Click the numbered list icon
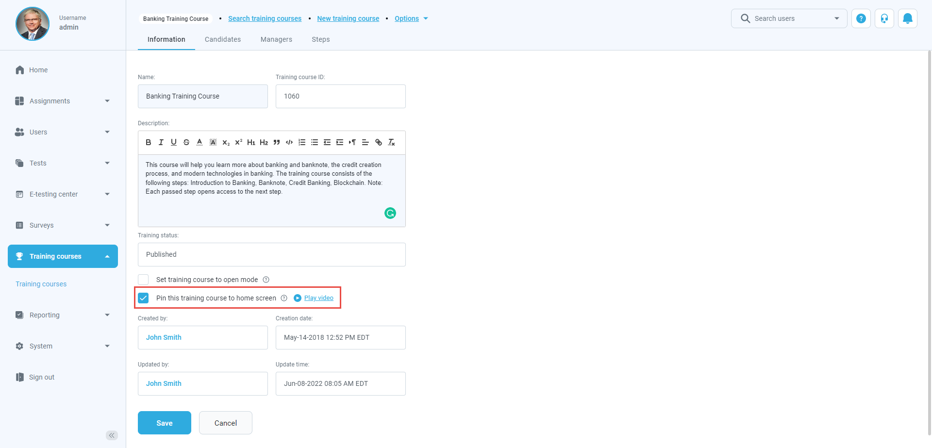Viewport: 932px width, 448px height. (x=302, y=142)
